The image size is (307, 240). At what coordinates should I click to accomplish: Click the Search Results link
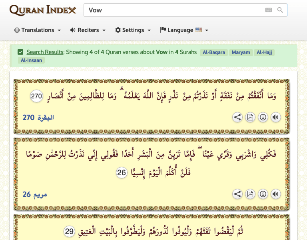coord(45,52)
